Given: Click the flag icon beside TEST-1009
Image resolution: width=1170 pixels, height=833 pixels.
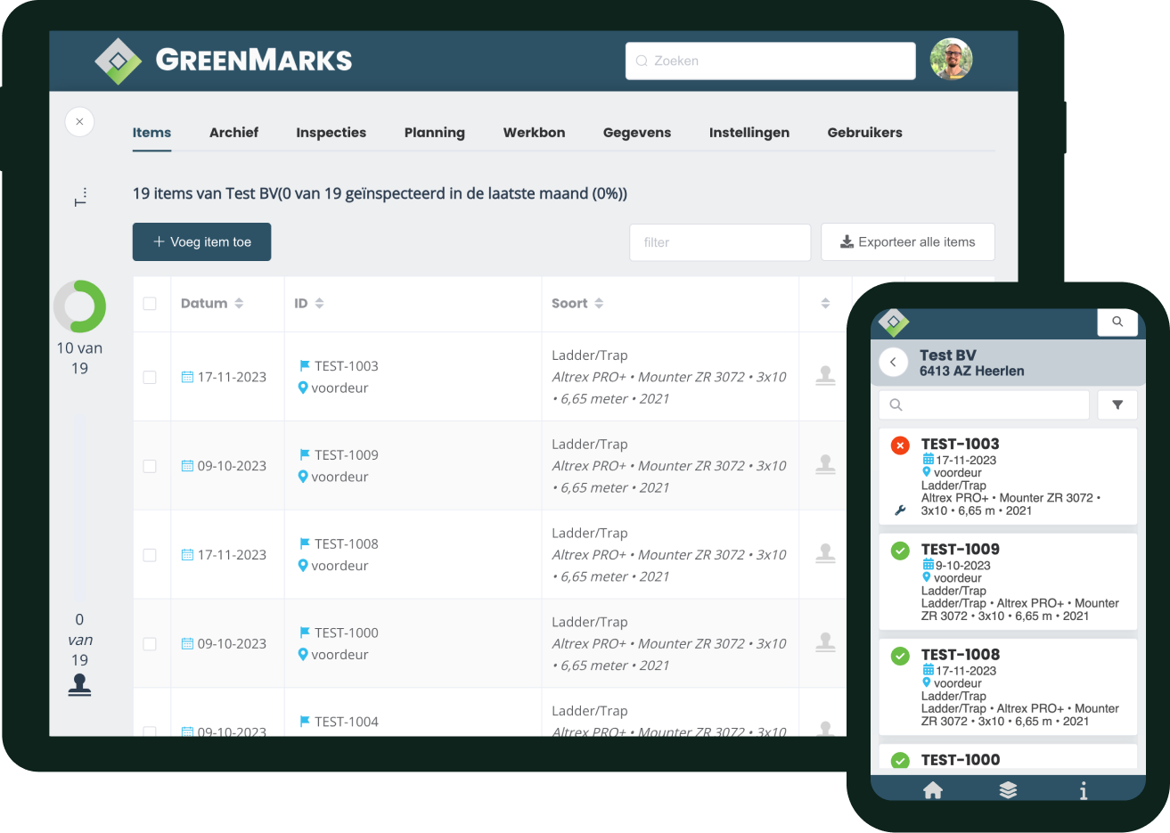Looking at the screenshot, I should pos(305,454).
